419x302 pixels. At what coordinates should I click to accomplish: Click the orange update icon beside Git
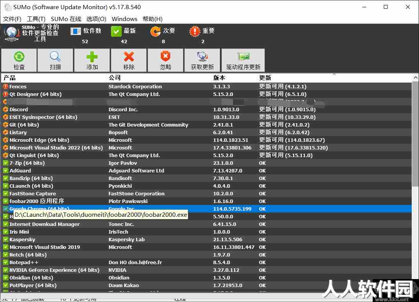pyautogui.click(x=5, y=125)
